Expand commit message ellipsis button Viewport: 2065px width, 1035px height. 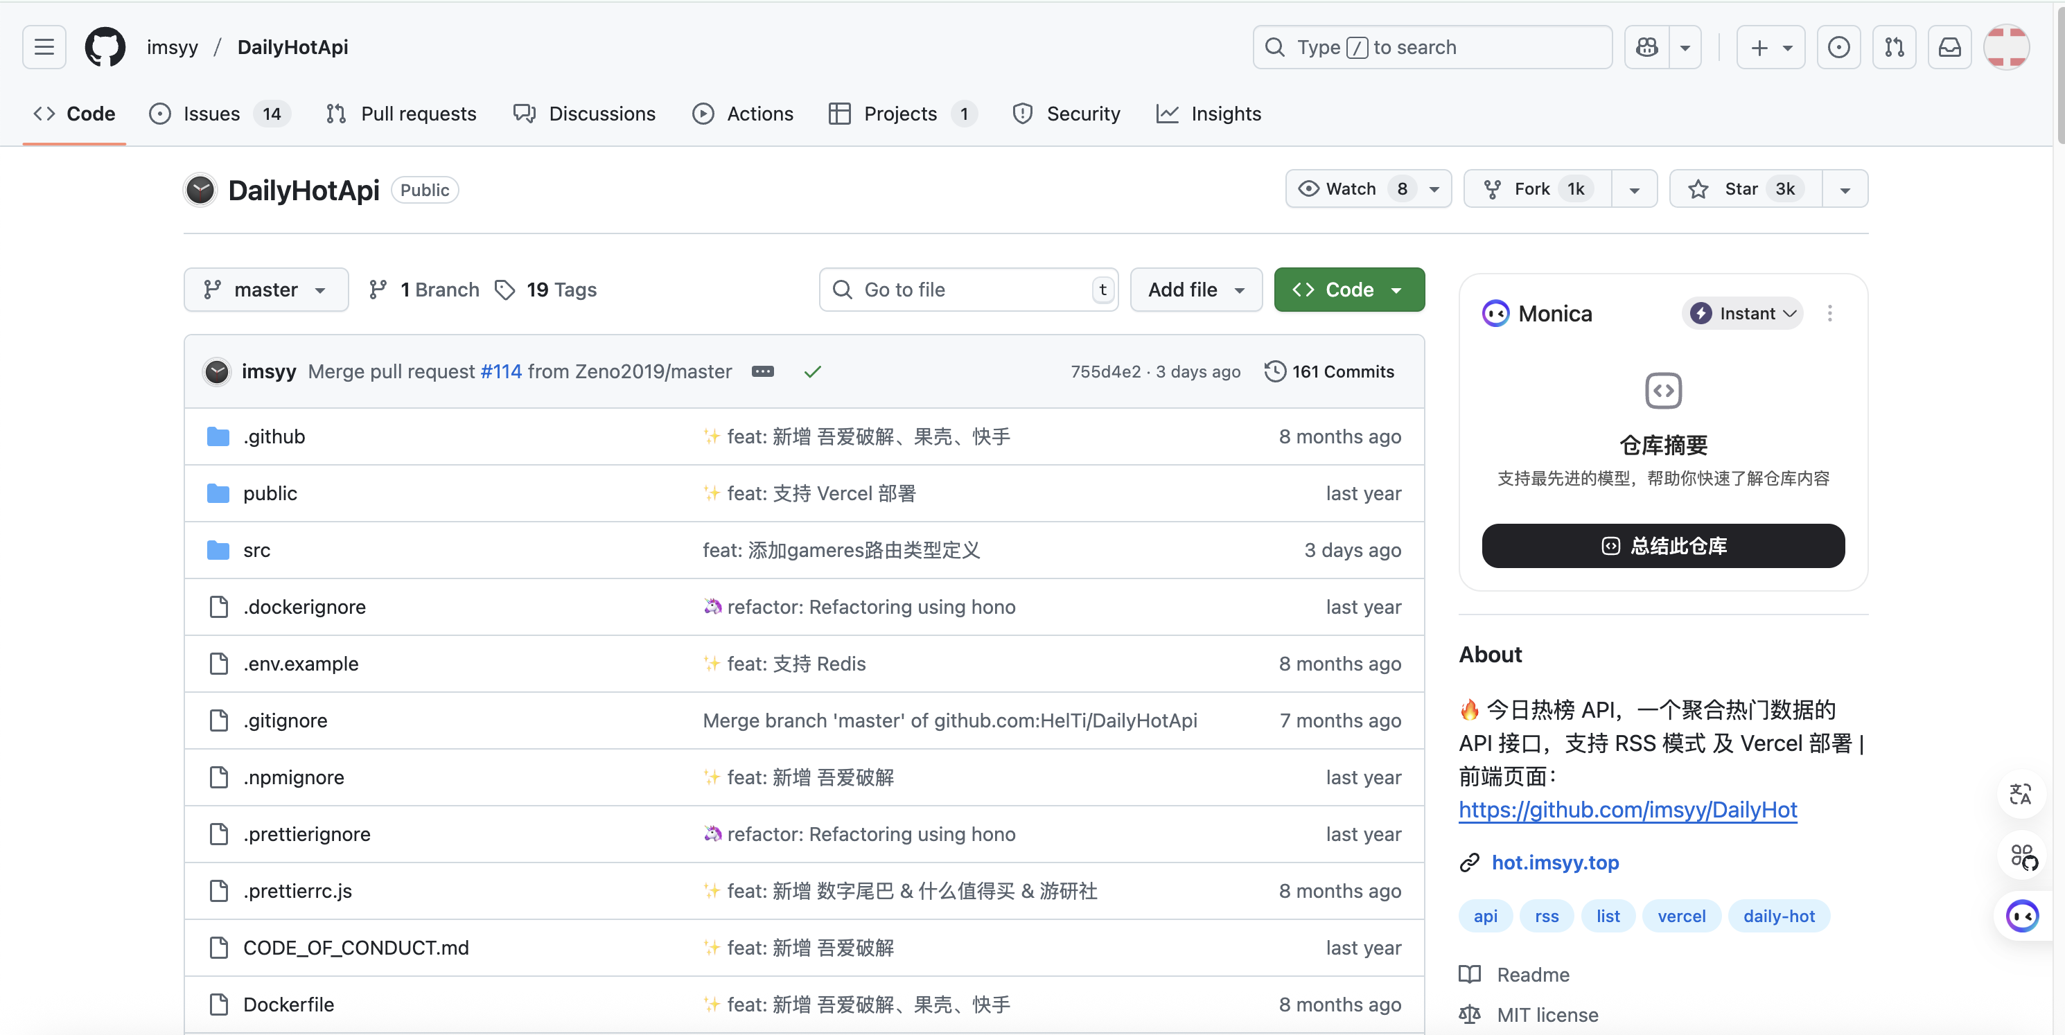[762, 371]
